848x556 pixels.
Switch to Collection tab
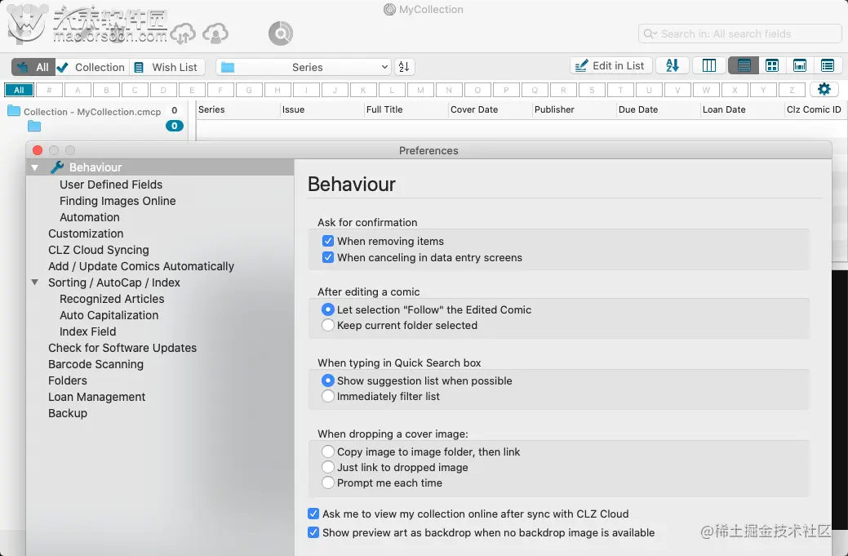tap(92, 67)
